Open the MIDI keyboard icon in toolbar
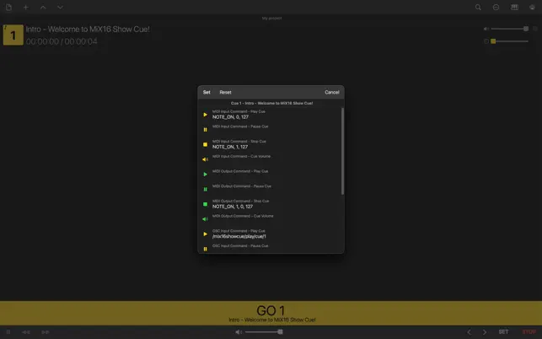This screenshot has height=339, width=542. (x=514, y=8)
